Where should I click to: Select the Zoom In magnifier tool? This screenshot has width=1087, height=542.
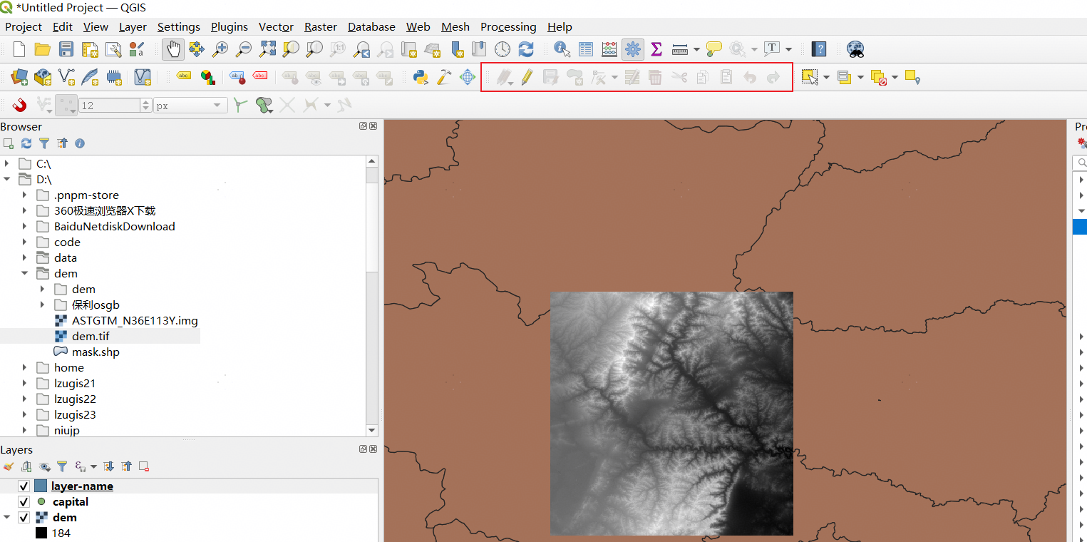[x=220, y=49]
